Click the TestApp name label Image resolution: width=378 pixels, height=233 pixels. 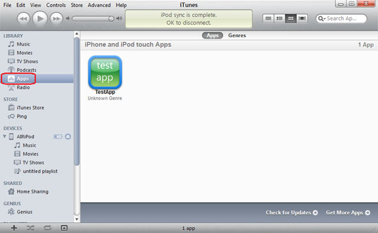click(105, 92)
